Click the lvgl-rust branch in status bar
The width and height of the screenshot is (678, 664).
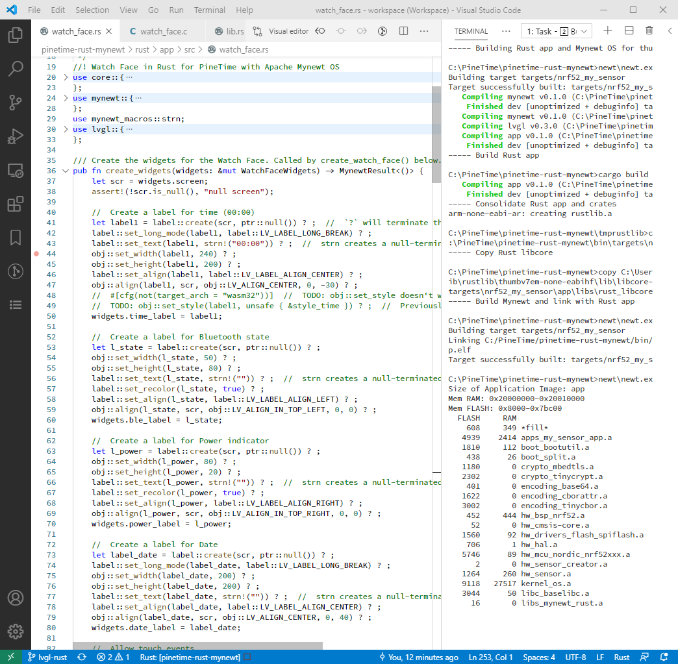(47, 657)
